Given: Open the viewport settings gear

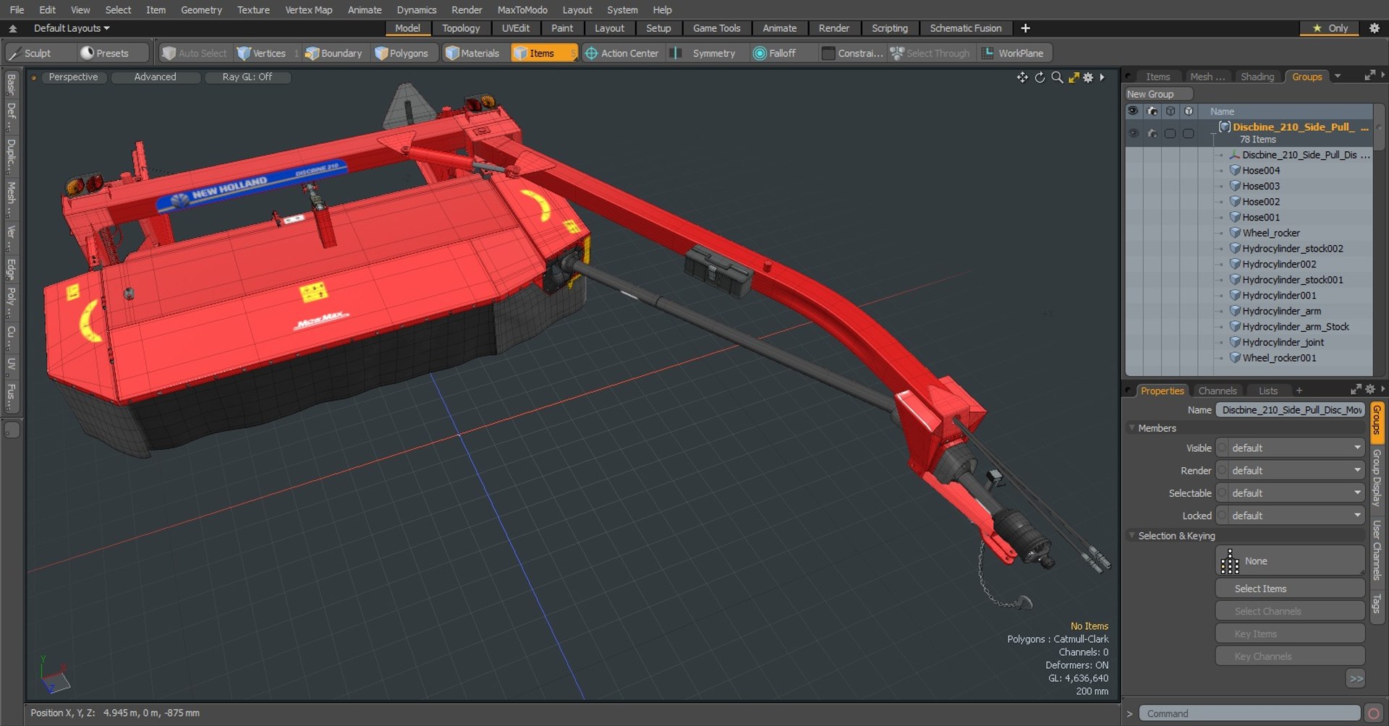Looking at the screenshot, I should [x=1088, y=77].
